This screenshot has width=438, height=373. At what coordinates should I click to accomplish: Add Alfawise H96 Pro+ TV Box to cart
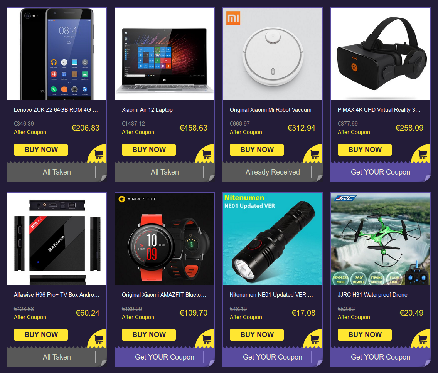click(x=98, y=339)
